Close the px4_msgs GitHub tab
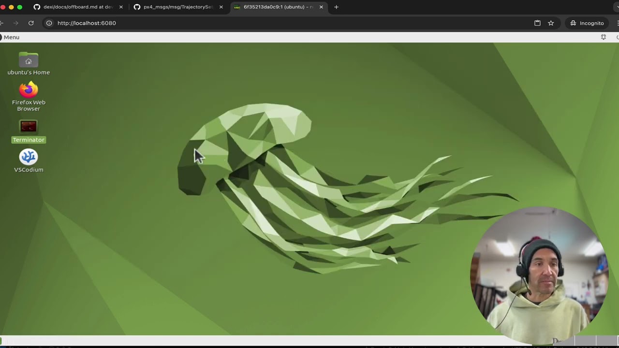 221,7
